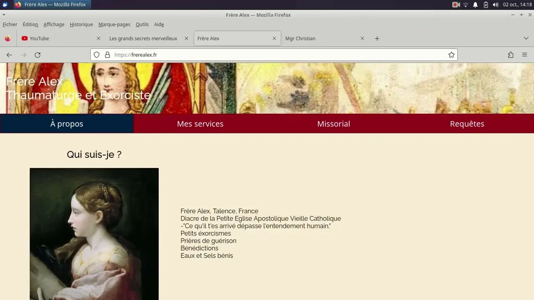Click the forward navigation arrow

tap(23, 55)
